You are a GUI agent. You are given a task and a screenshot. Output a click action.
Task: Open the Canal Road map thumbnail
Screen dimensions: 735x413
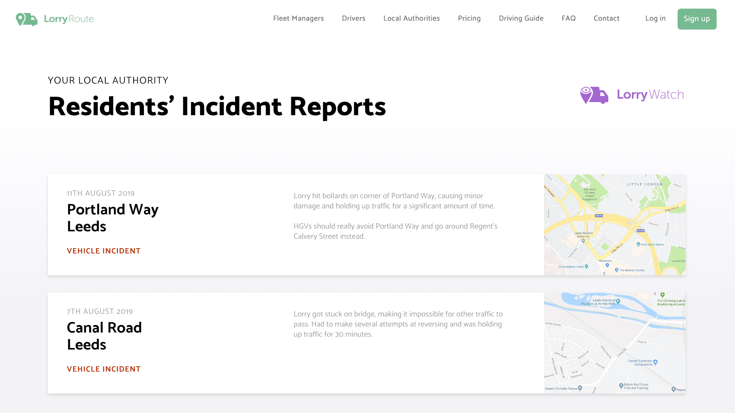(614, 343)
